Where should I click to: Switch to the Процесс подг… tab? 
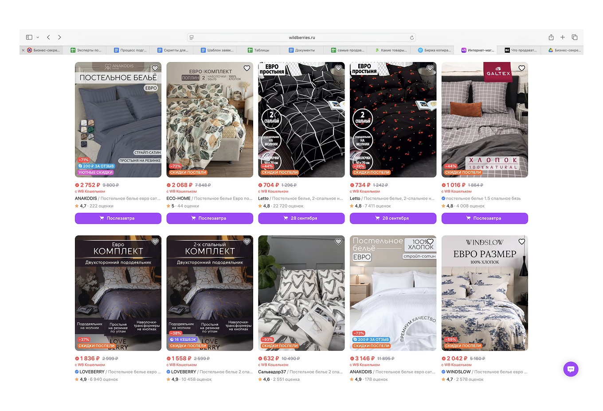pos(129,50)
